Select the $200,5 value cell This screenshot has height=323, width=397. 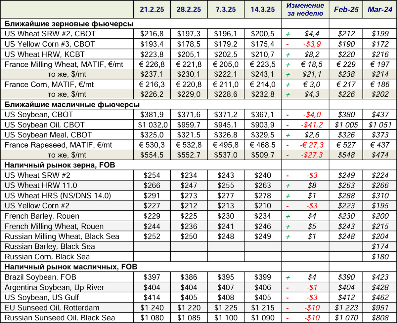pos(263,34)
